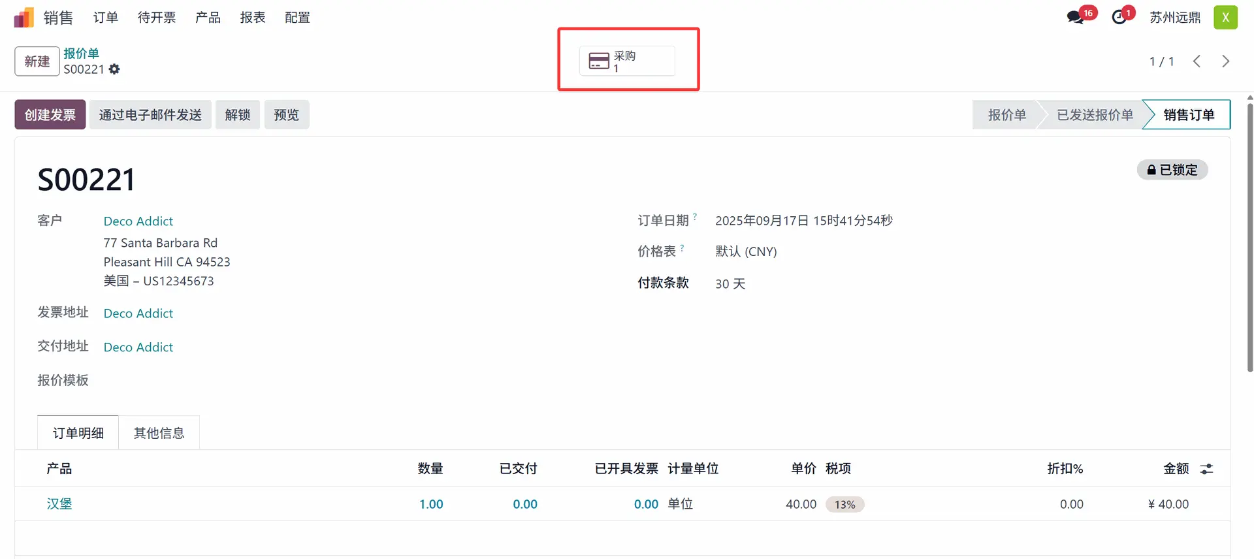Open the chat messages icon
The width and height of the screenshot is (1254, 559).
pyautogui.click(x=1075, y=18)
